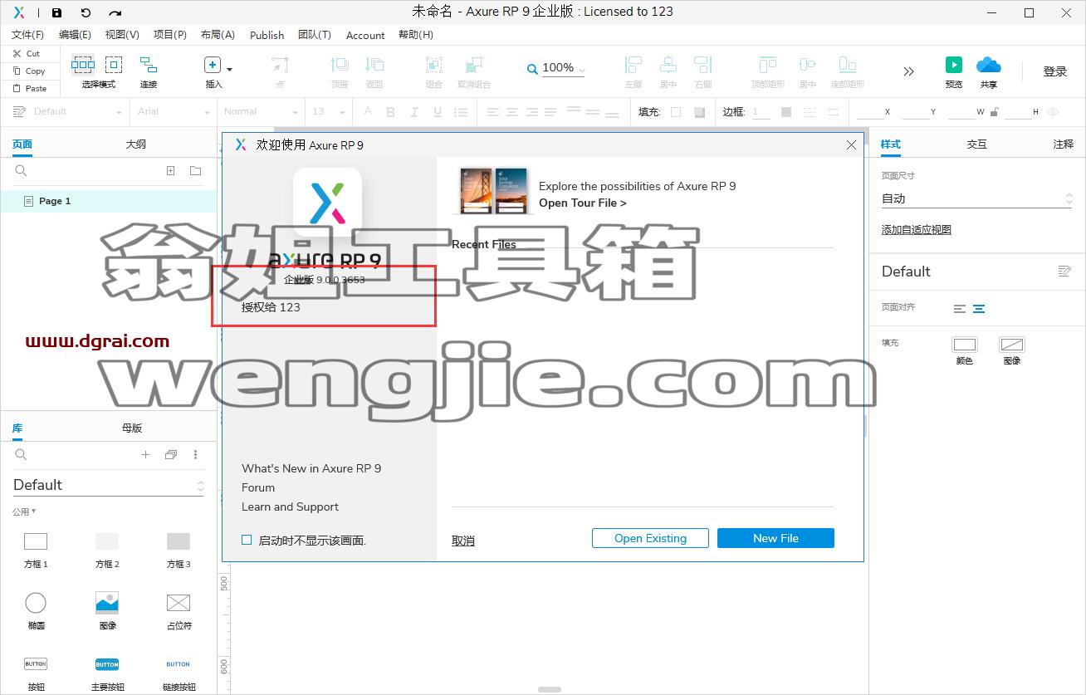Open the 编辑(E) menu

point(75,35)
